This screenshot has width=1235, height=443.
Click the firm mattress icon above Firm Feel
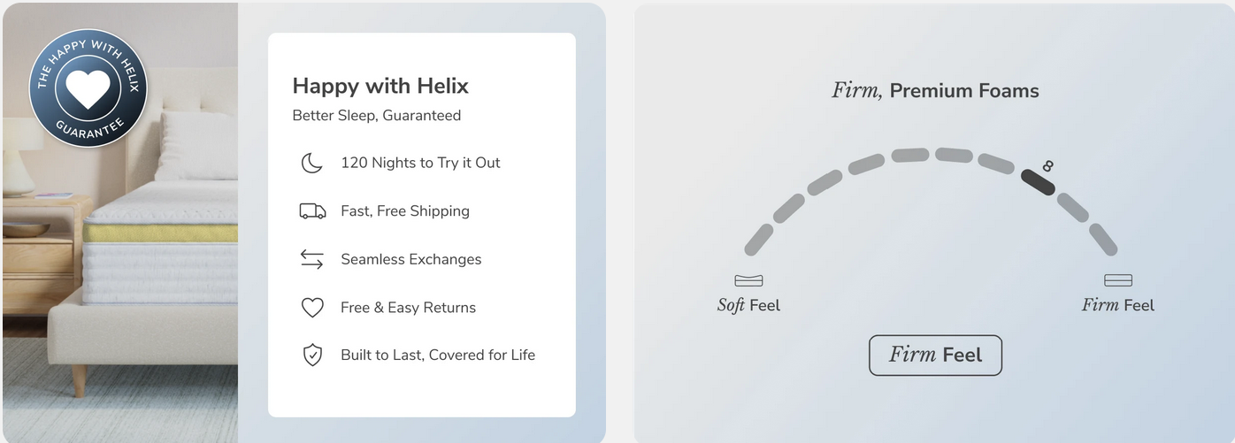tap(1118, 281)
